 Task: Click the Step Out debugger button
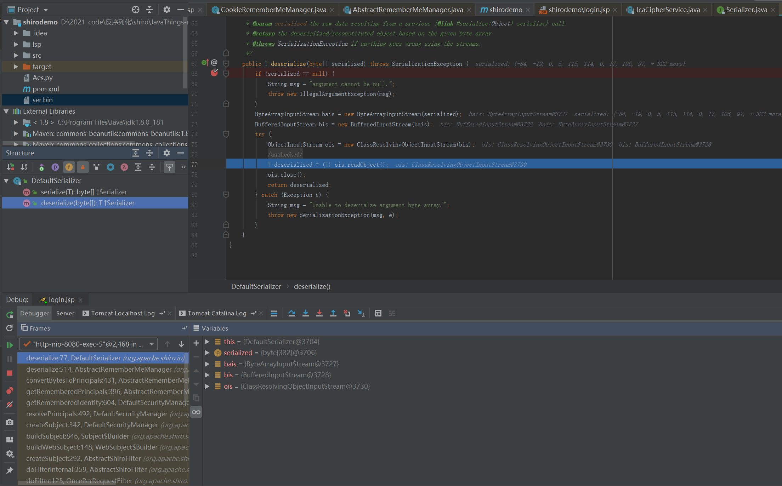[x=333, y=313]
